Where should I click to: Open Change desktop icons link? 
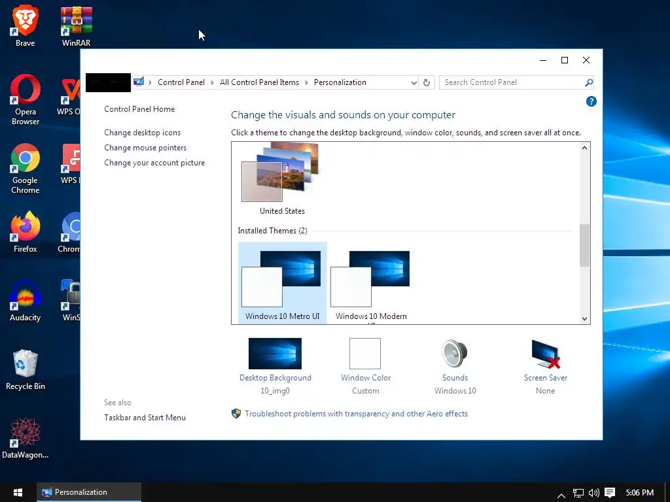pos(142,132)
